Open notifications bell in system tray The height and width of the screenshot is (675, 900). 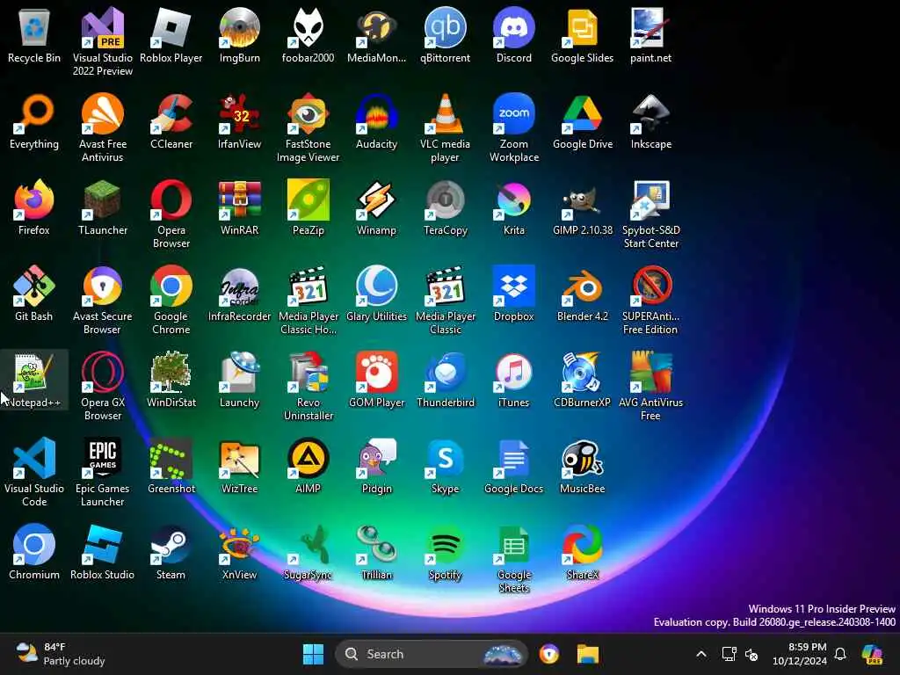(x=840, y=654)
